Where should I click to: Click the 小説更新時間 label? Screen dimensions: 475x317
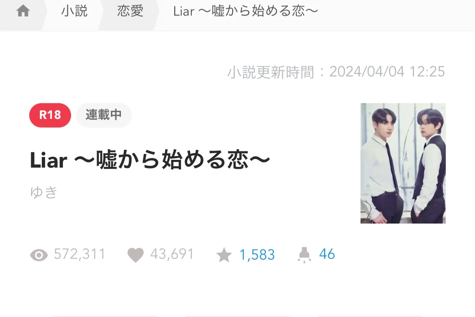point(270,72)
